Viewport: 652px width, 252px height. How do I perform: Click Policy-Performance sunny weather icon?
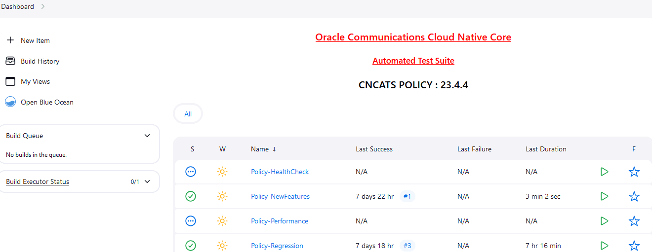click(x=222, y=221)
